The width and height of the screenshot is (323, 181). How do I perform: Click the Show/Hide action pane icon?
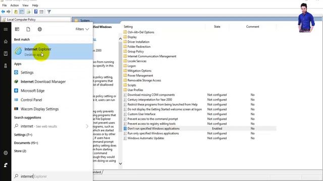(41, 12)
